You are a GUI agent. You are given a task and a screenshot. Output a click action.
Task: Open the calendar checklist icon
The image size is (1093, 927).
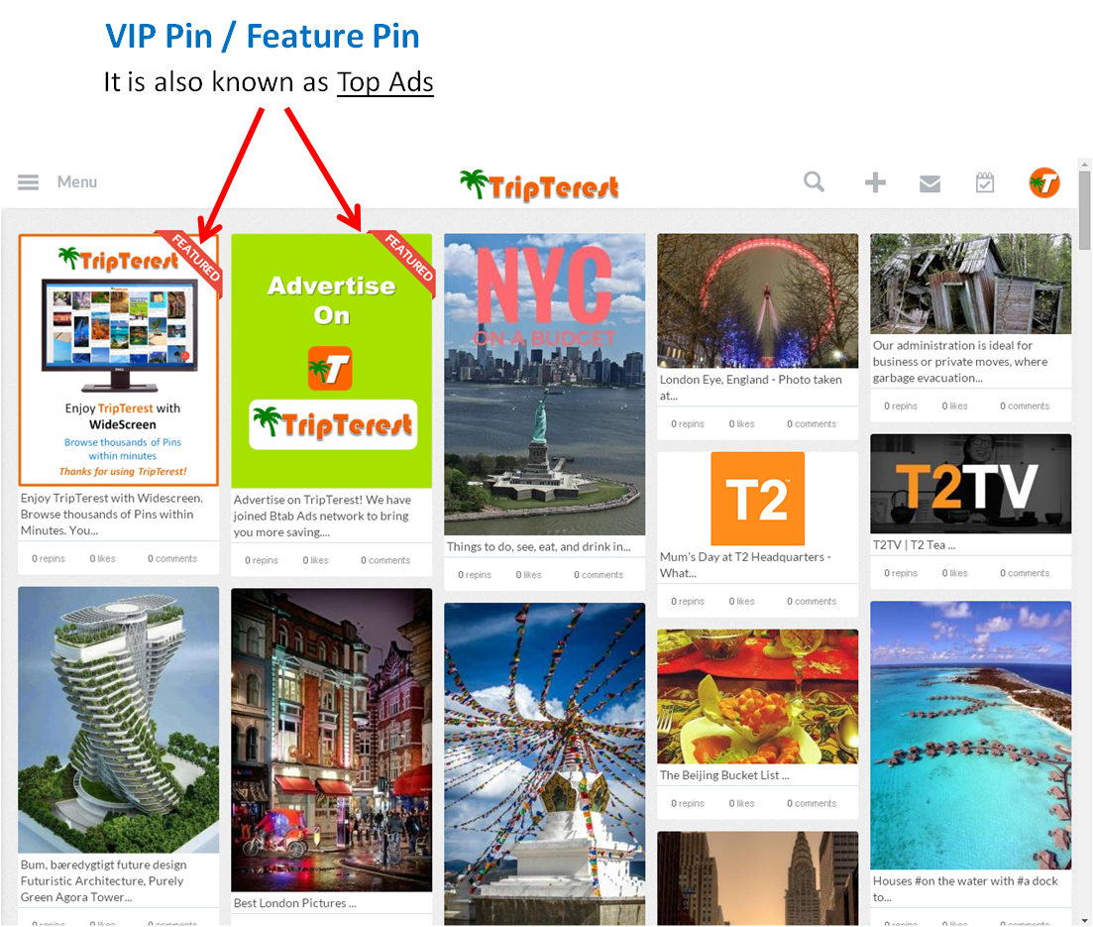[x=985, y=182]
